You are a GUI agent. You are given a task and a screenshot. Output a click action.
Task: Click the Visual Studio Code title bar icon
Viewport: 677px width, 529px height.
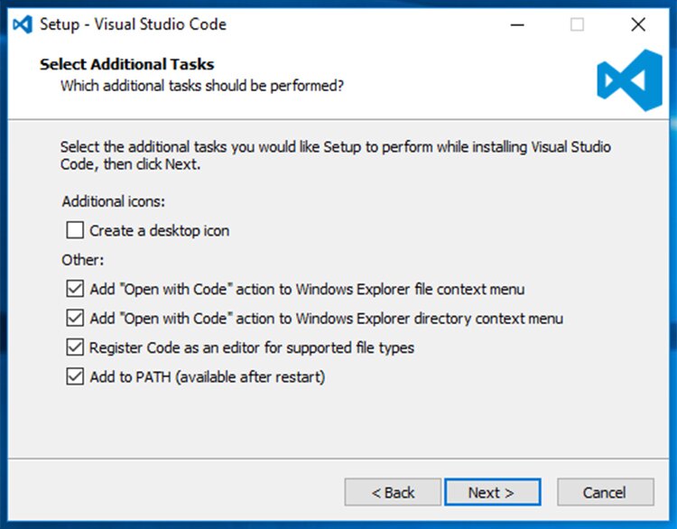pos(23,24)
